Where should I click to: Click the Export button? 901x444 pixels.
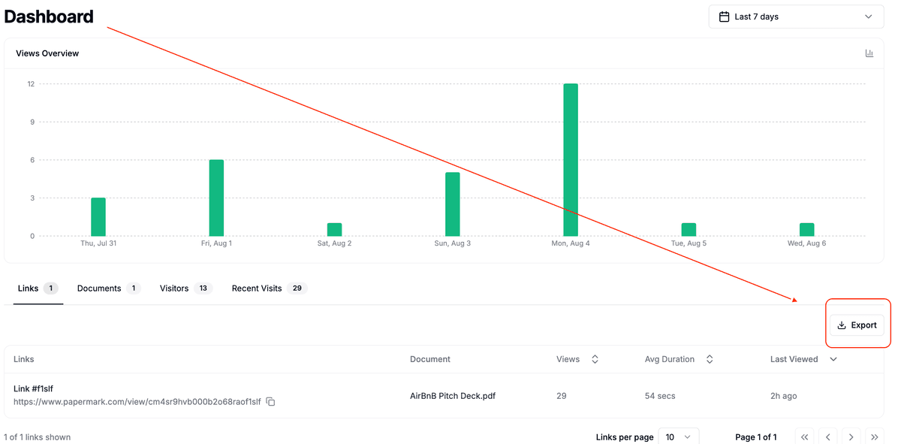pos(857,325)
